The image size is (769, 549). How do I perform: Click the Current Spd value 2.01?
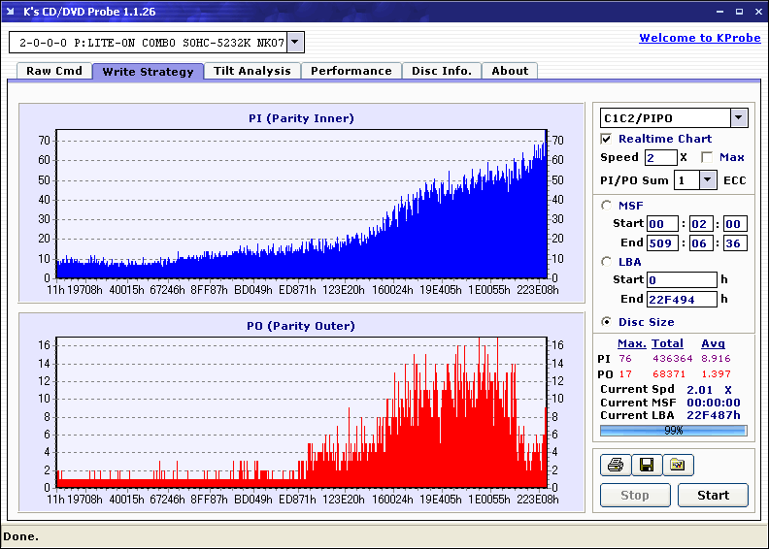click(x=699, y=390)
